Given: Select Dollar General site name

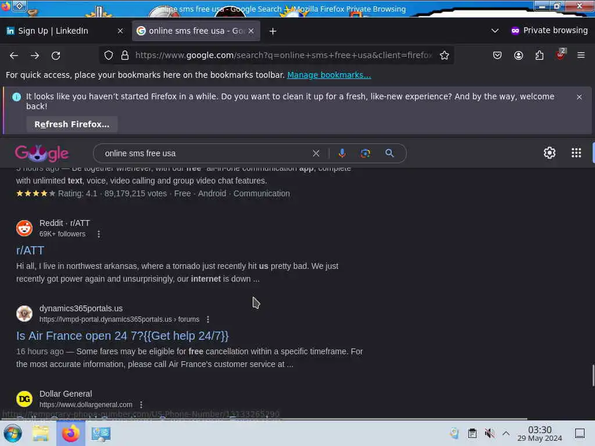Looking at the screenshot, I should [x=66, y=394].
